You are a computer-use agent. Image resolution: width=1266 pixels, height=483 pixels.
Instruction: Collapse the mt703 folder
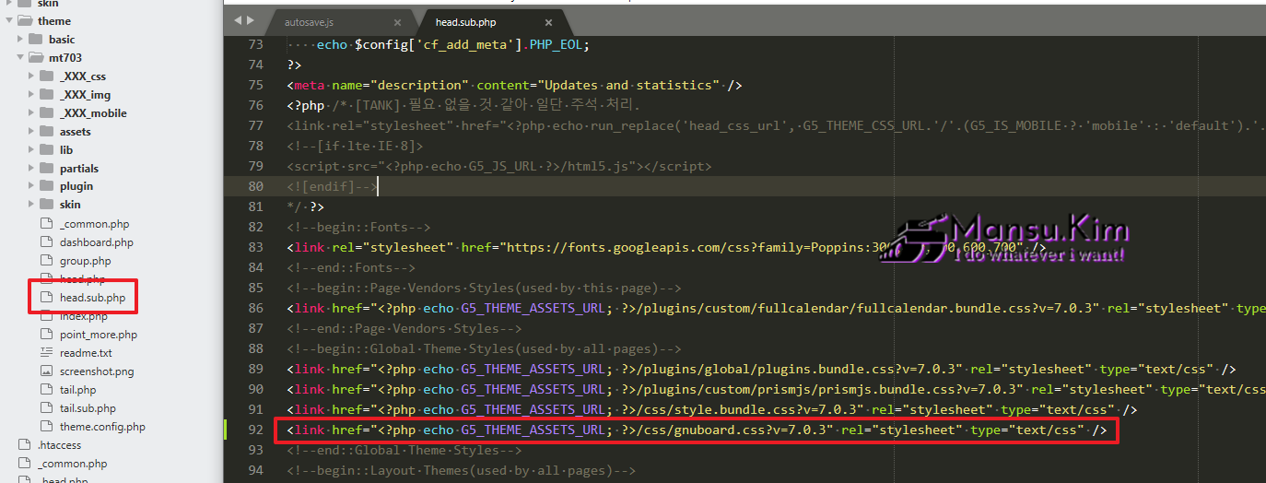[20, 58]
